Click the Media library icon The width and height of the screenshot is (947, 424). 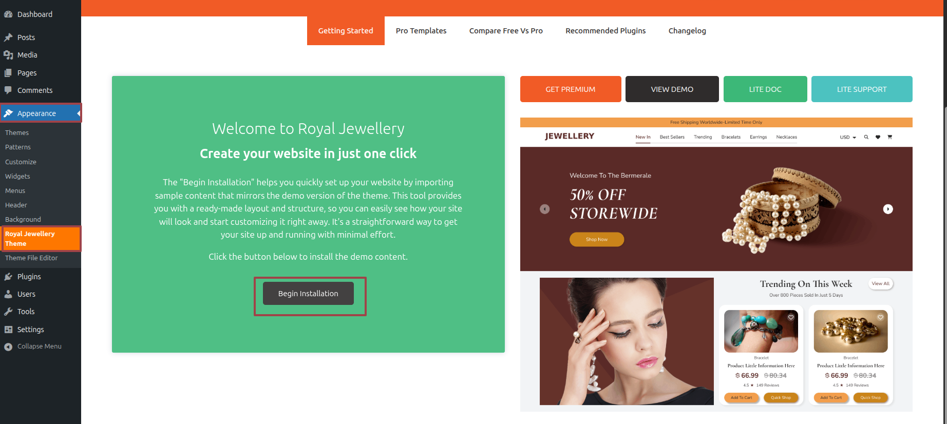click(8, 55)
